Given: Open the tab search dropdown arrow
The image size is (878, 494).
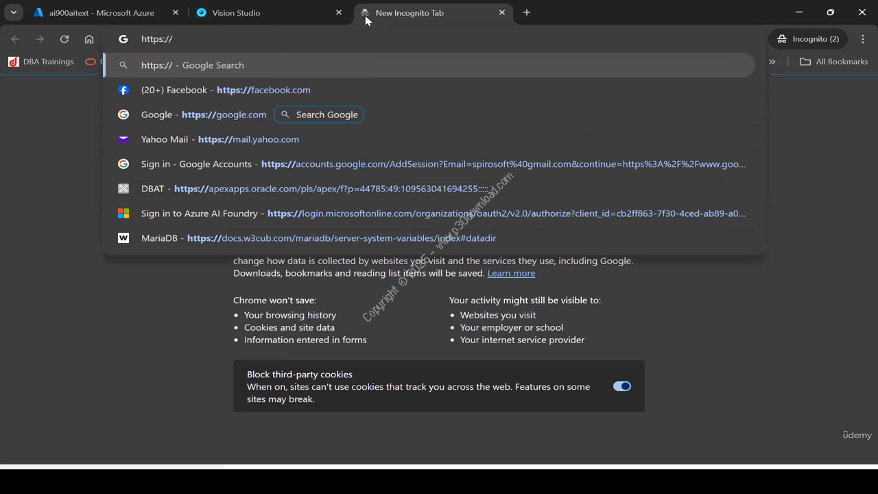Looking at the screenshot, I should click(x=13, y=12).
